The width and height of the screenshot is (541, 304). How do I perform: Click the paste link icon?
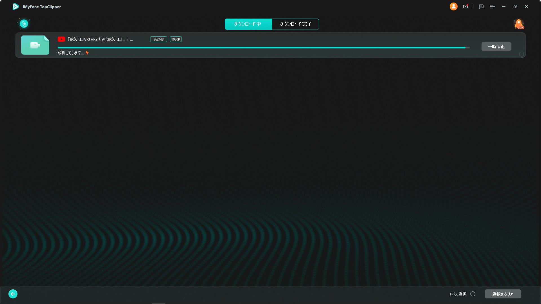(24, 24)
